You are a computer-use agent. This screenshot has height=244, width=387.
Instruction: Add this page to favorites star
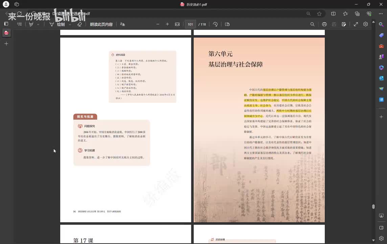[319, 14]
